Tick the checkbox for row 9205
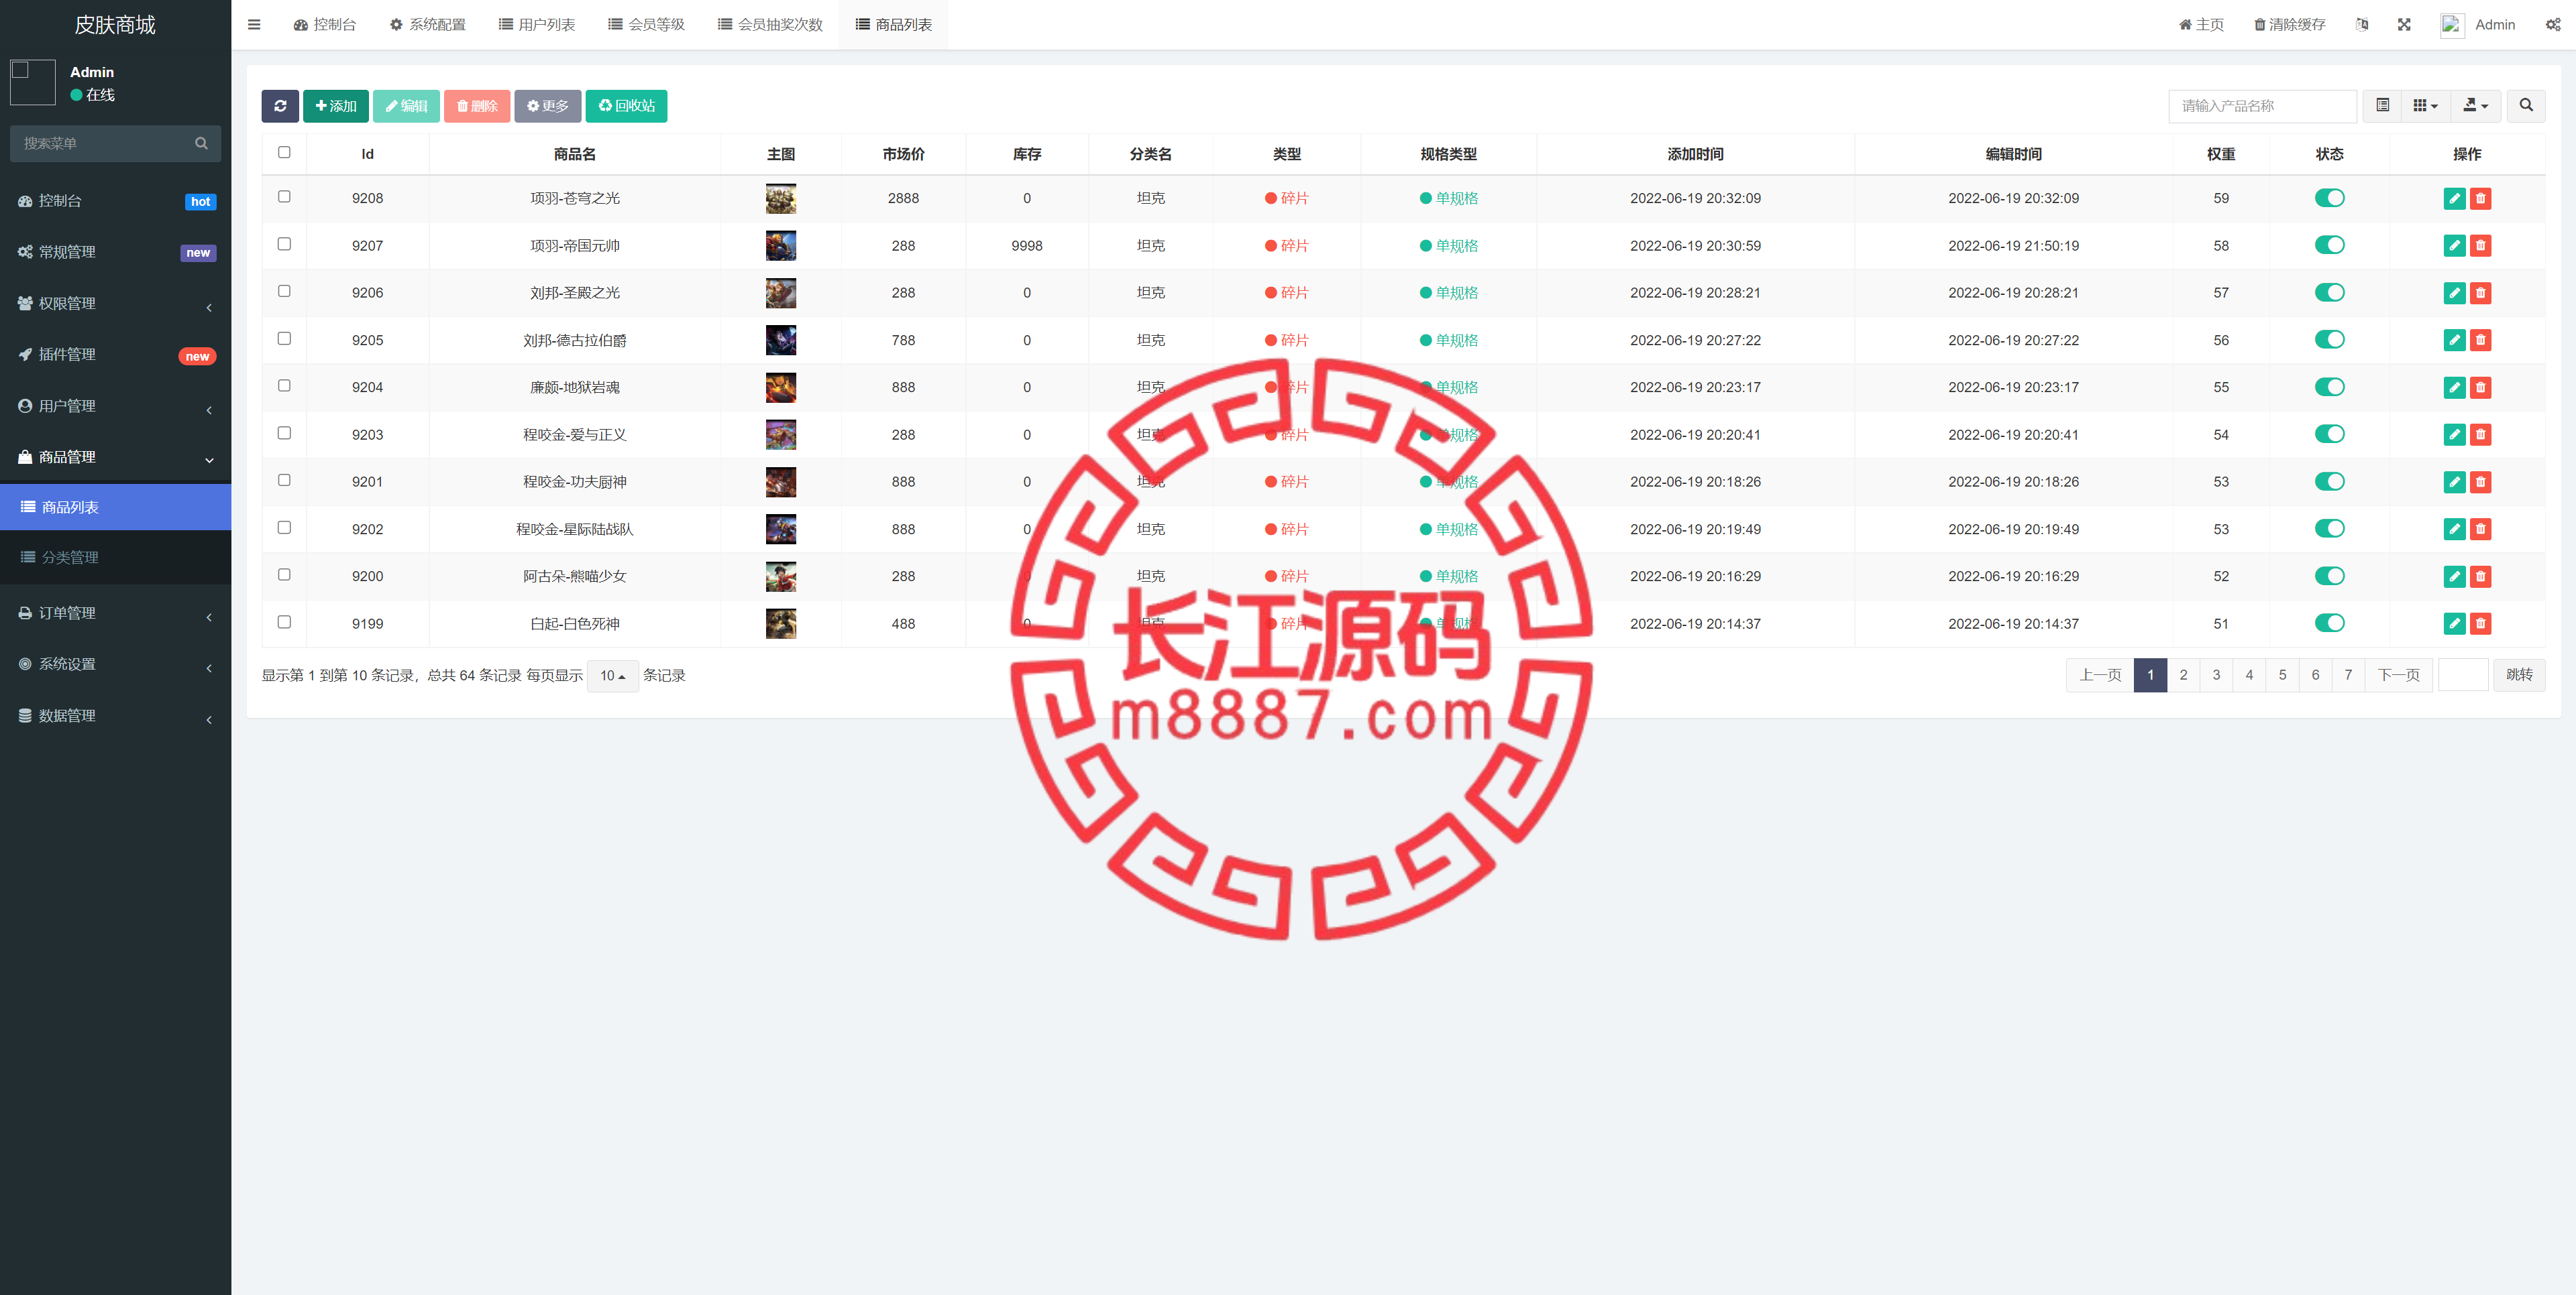 click(284, 338)
